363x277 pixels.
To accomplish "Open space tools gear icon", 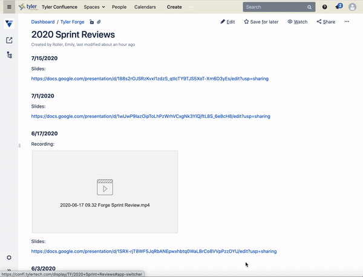I will pyautogui.click(x=9, y=257).
